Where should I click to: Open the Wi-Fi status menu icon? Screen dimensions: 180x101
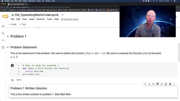coord(153,1)
